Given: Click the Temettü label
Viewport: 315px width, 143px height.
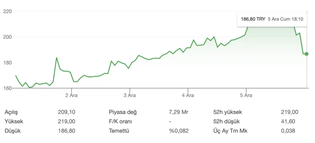Looking at the screenshot, I should click(x=119, y=131).
